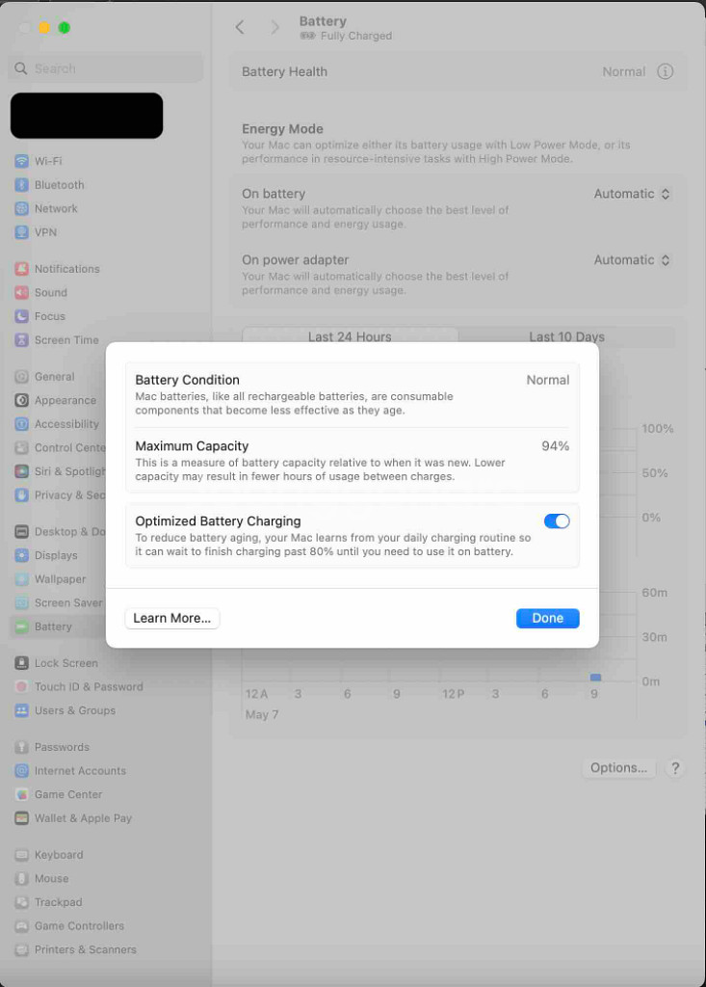Screen dimensions: 706x987
Task: Click the Options... button
Action: (x=618, y=768)
